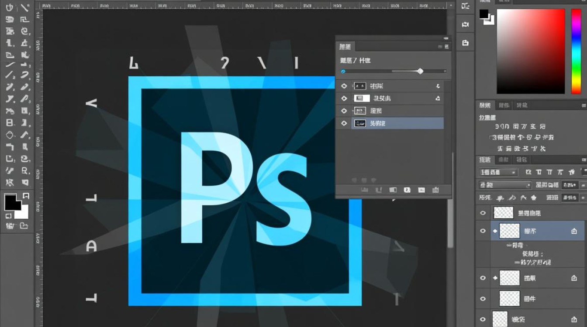The width and height of the screenshot is (587, 327).
Task: Toggle visibility of the first floating panel row
Action: pyautogui.click(x=344, y=86)
